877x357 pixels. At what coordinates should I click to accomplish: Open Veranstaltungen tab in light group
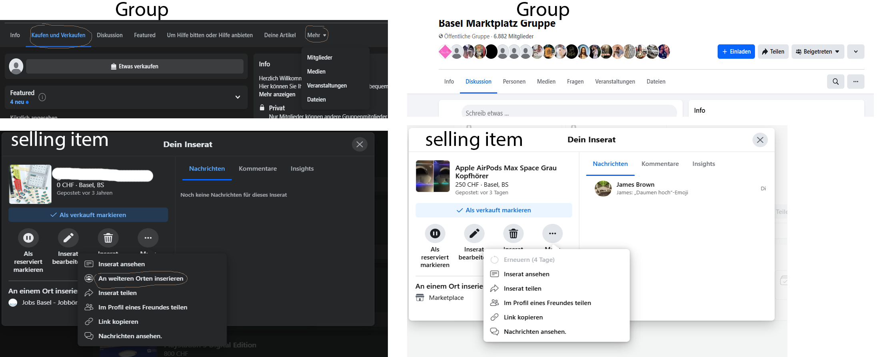coord(615,82)
